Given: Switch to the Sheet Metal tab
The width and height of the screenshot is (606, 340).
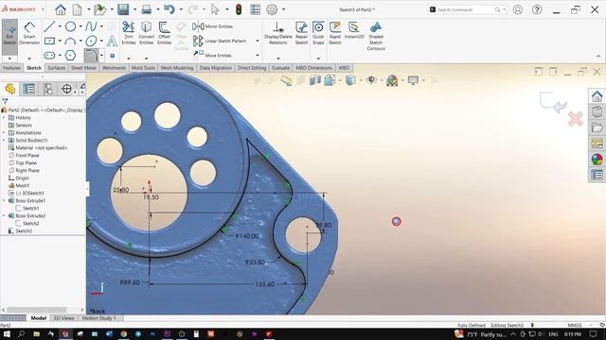Looking at the screenshot, I should 83,68.
